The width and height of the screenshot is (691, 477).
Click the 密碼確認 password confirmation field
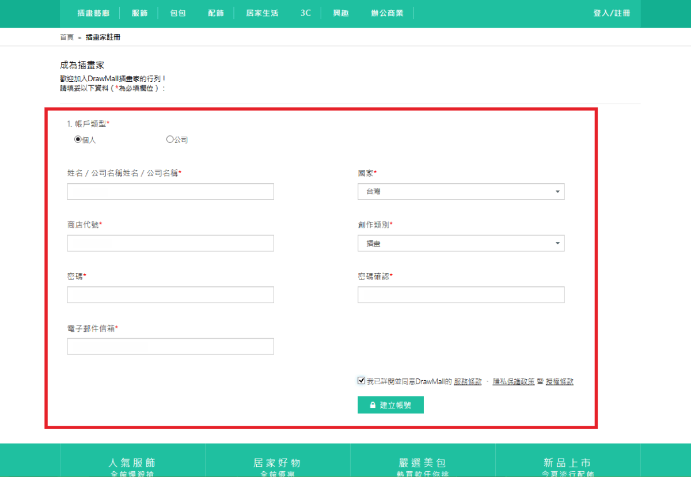point(461,294)
